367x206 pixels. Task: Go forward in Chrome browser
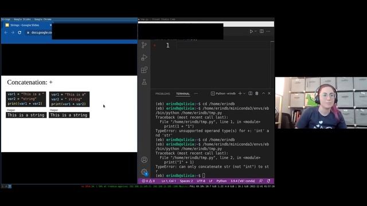[13, 33]
